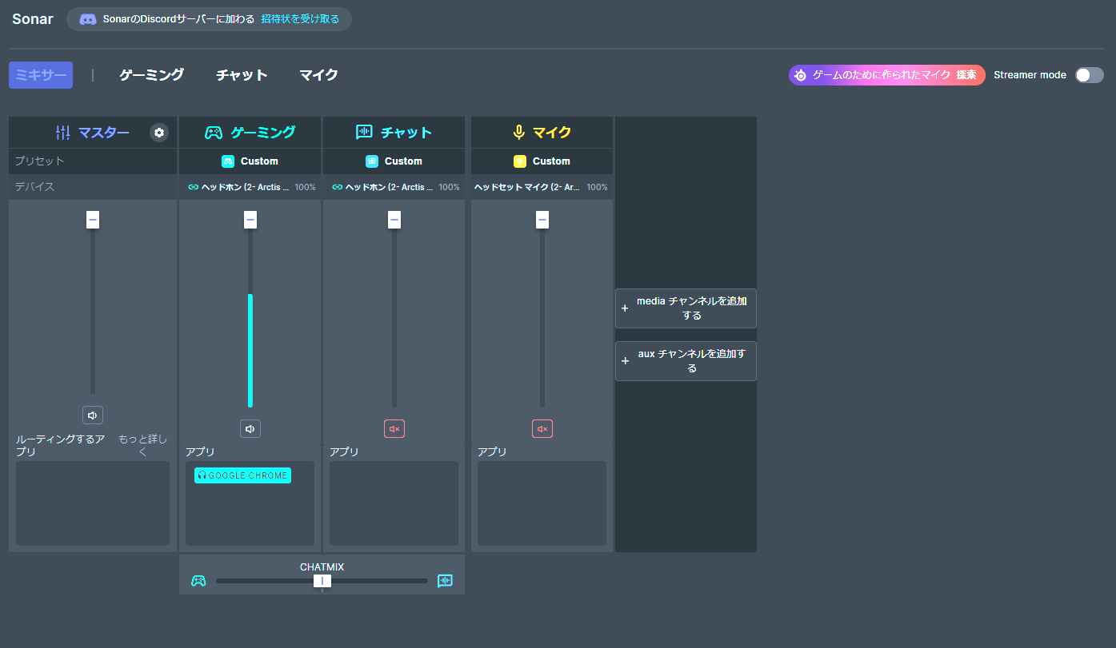
Task: Switch to the ゲーミング tab
Action: pyautogui.click(x=152, y=75)
